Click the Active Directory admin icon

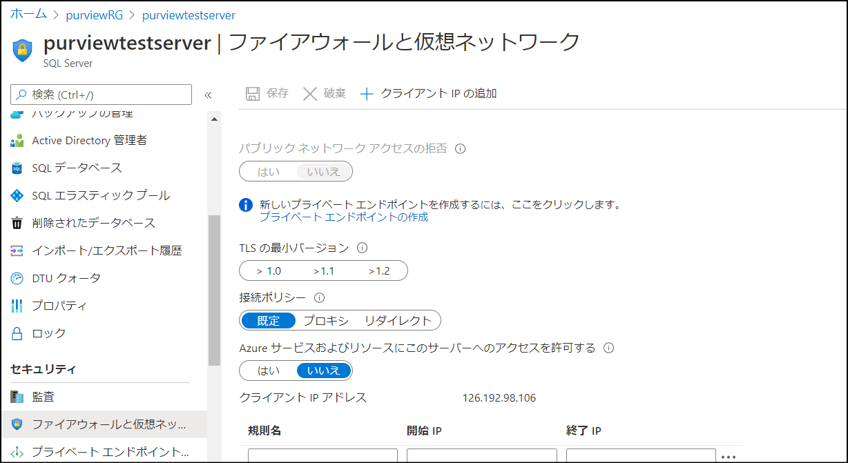click(17, 141)
